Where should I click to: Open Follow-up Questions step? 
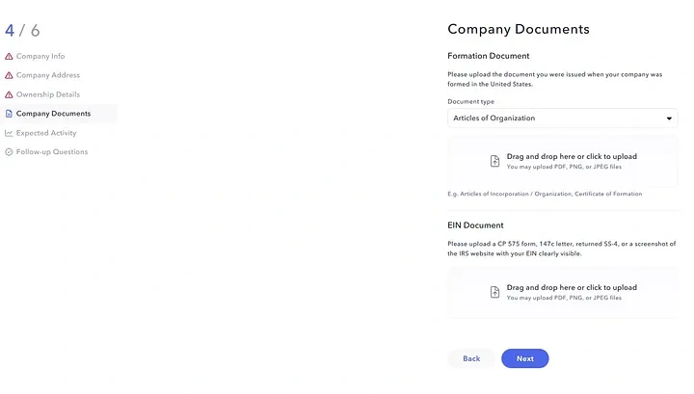click(52, 152)
